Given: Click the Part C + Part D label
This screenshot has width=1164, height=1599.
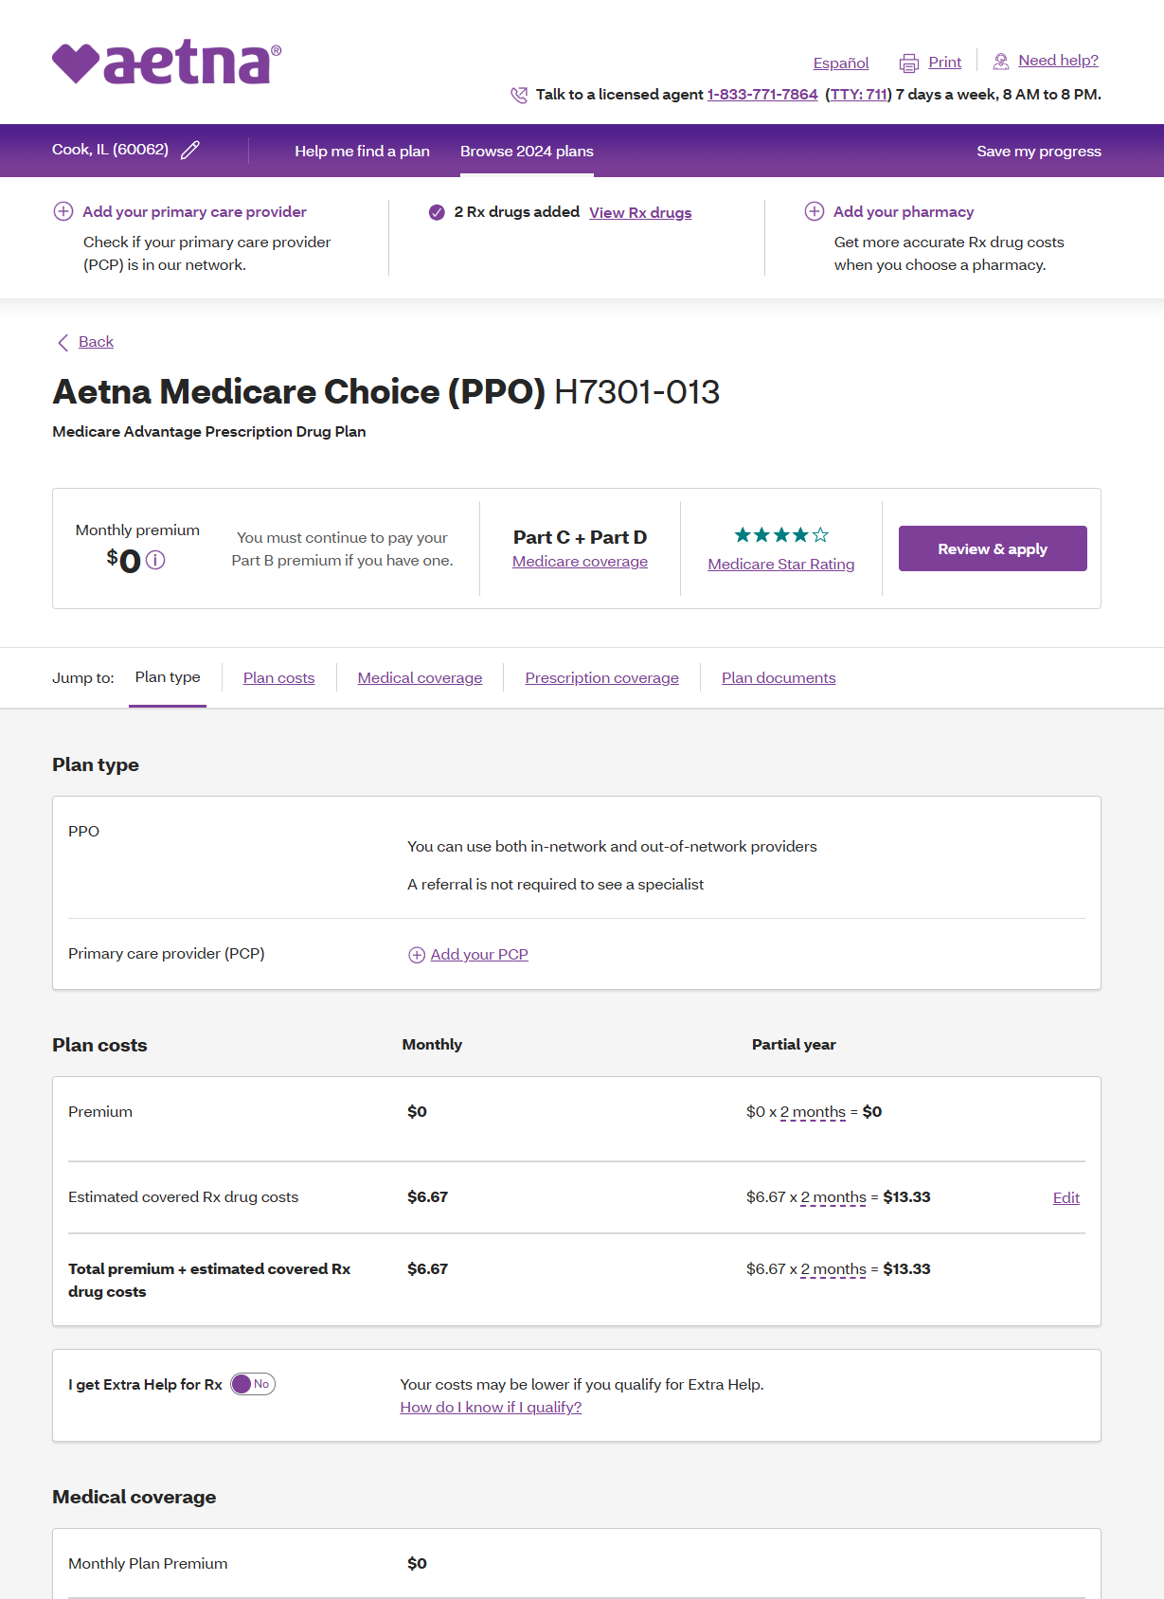Looking at the screenshot, I should tap(580, 537).
